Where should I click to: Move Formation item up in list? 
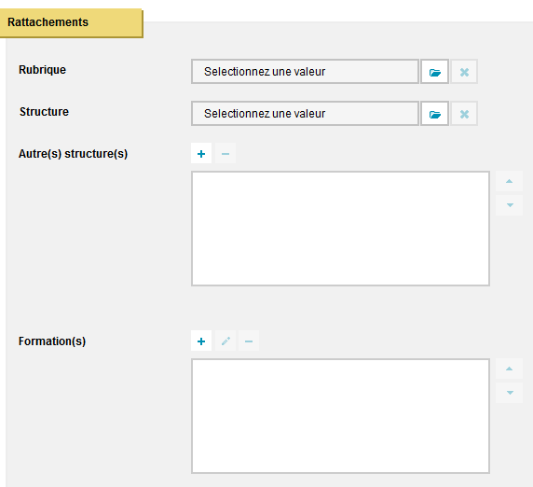click(509, 369)
